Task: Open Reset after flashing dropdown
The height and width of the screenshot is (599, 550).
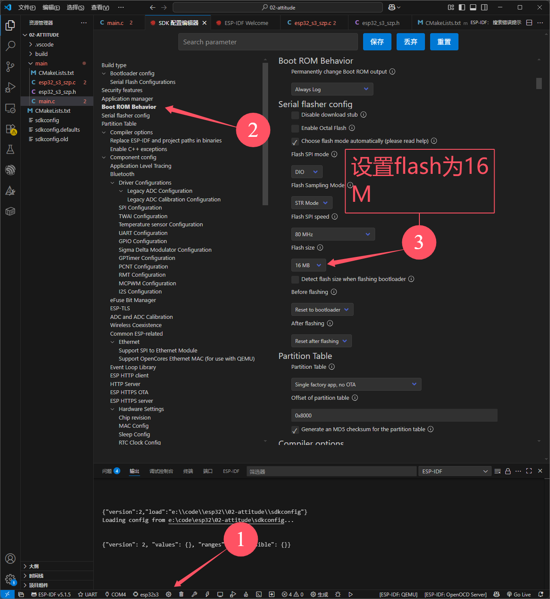Action: (321, 341)
